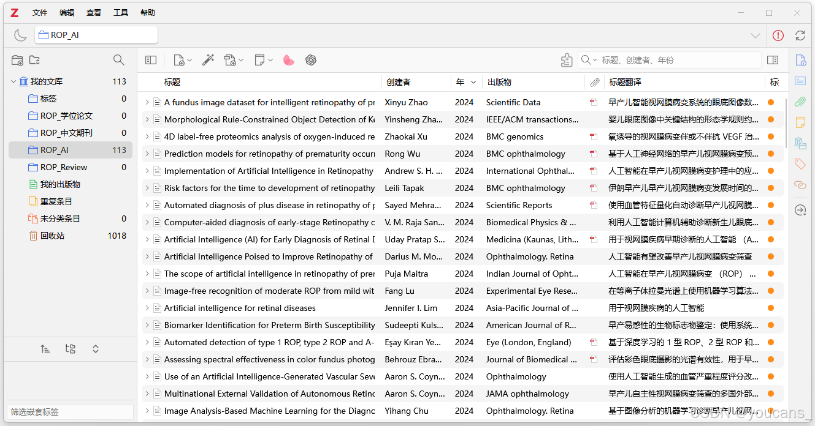
Task: Open the Abstract section icon in side rail
Action: click(x=800, y=81)
